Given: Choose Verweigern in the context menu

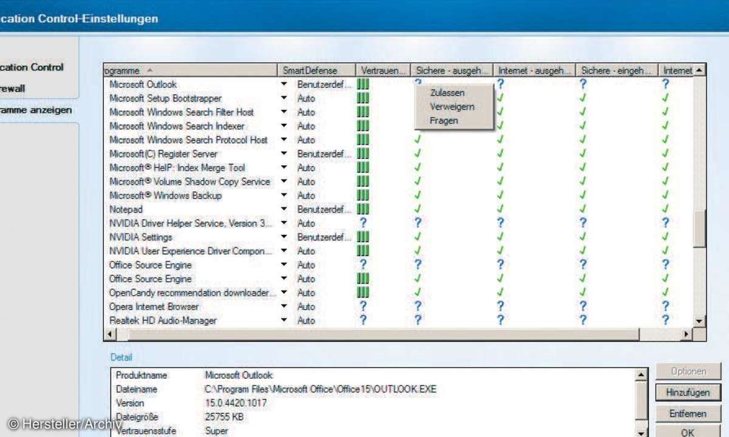Looking at the screenshot, I should point(452,107).
